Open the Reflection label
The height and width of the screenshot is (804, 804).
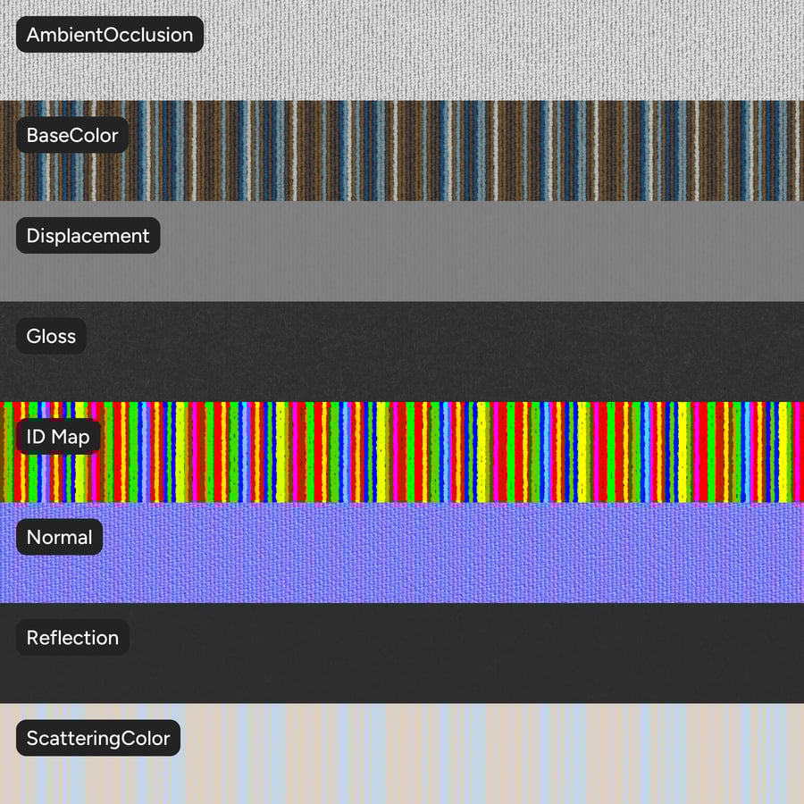[x=73, y=637]
